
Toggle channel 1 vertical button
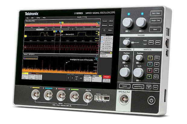pos(150,58)
